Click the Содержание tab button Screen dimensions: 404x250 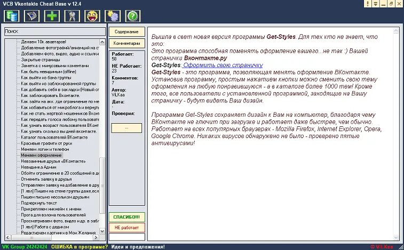pyautogui.click(x=127, y=31)
